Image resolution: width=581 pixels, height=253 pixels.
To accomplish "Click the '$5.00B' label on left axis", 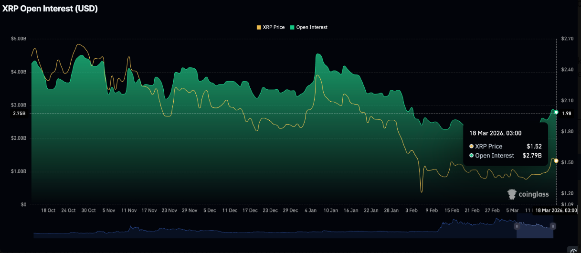I will click(x=19, y=38).
